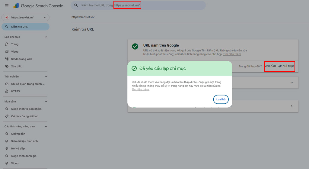309x169 pixels.
Task: Open Chỉ số quan trọng chính report
Action: (x=28, y=84)
